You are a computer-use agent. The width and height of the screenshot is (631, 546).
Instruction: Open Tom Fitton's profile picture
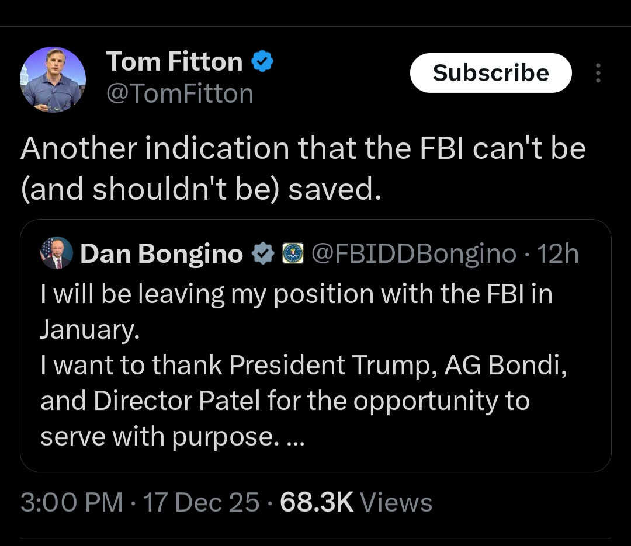(x=53, y=79)
